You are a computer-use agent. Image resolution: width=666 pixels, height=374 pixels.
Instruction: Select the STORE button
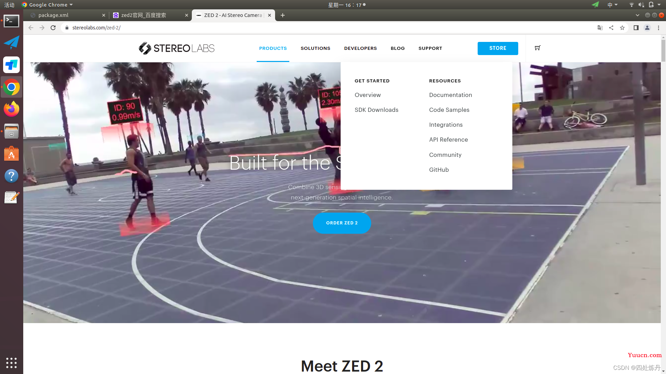point(498,48)
